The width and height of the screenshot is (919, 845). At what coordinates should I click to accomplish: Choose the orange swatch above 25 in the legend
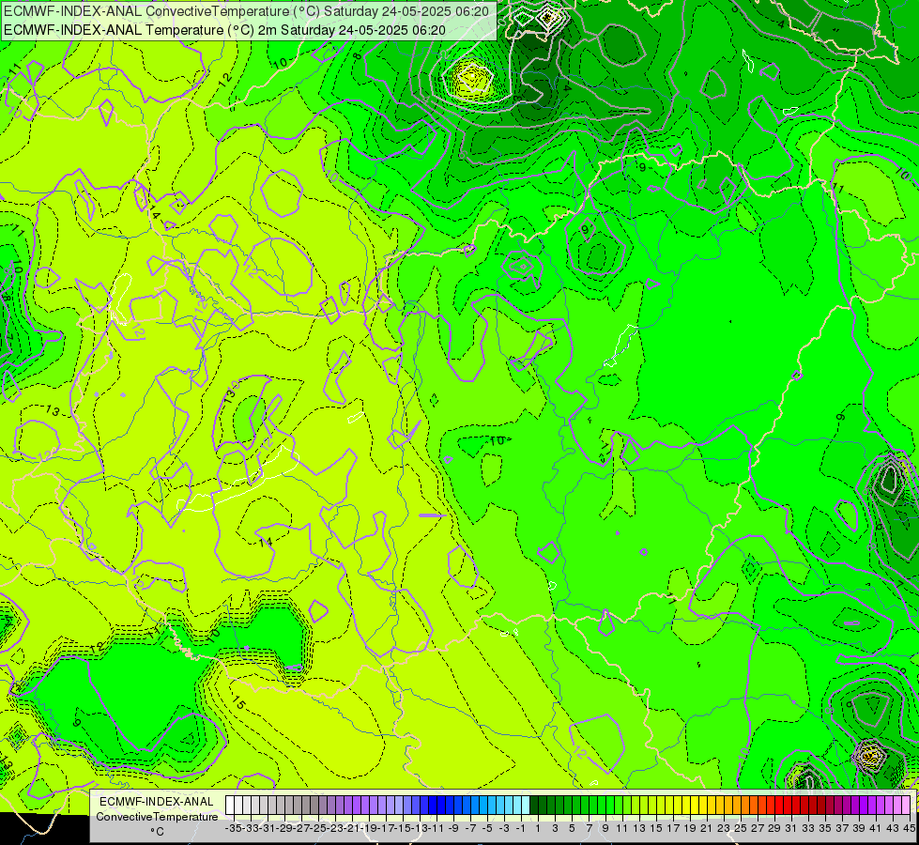coord(736,805)
